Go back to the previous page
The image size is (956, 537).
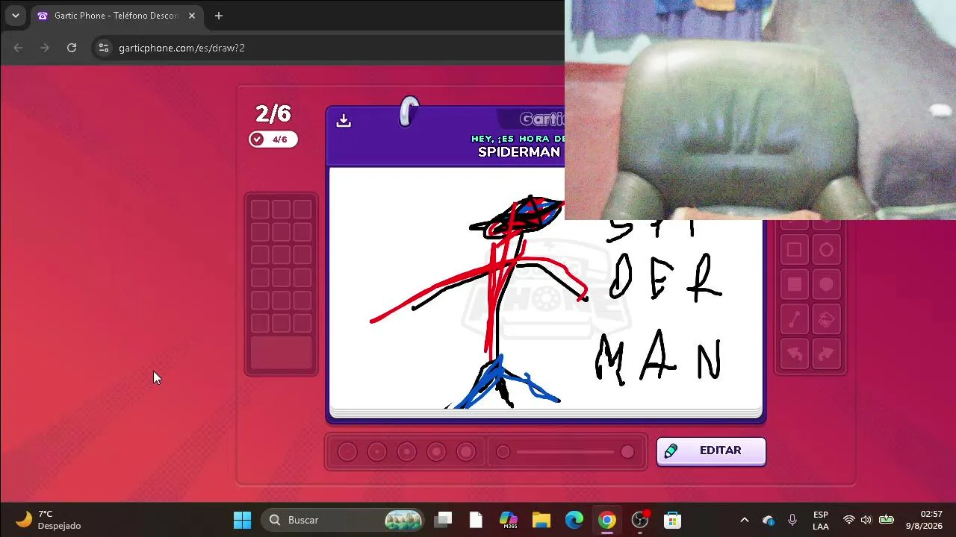coord(18,48)
